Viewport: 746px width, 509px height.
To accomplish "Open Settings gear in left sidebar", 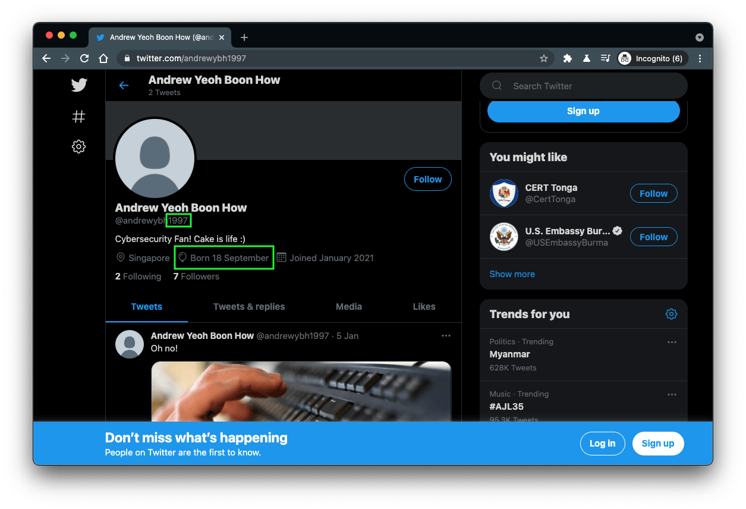I will point(78,146).
